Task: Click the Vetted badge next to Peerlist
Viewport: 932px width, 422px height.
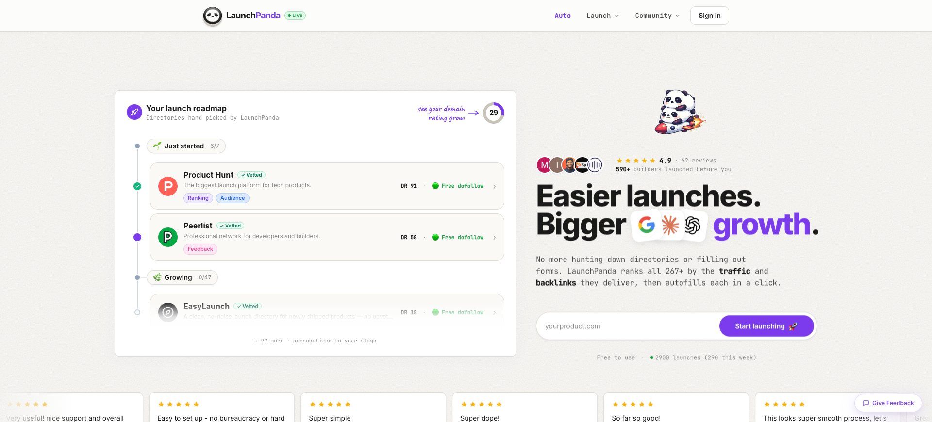Action: (230, 226)
